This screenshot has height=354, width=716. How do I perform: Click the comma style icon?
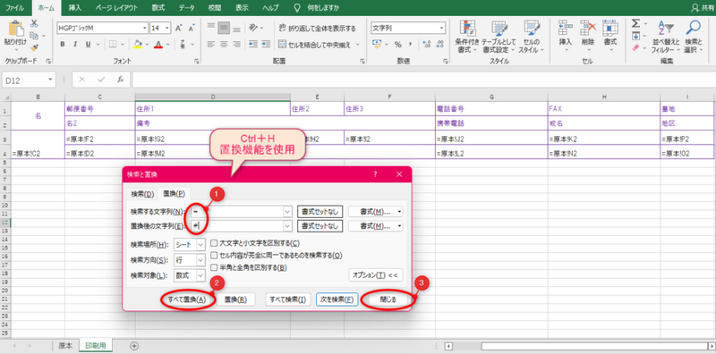[x=410, y=45]
